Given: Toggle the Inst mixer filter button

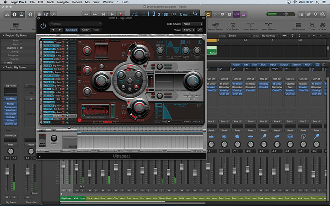Looking at the screenshot, I should [246, 65].
